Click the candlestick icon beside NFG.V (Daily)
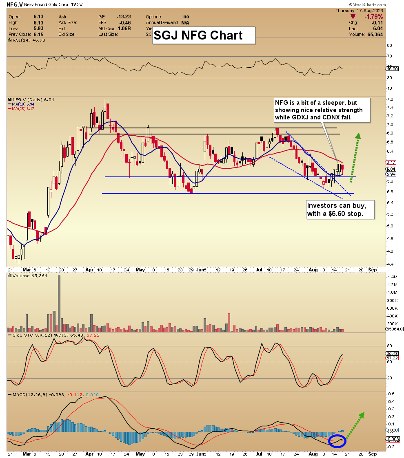 pyautogui.click(x=10, y=99)
